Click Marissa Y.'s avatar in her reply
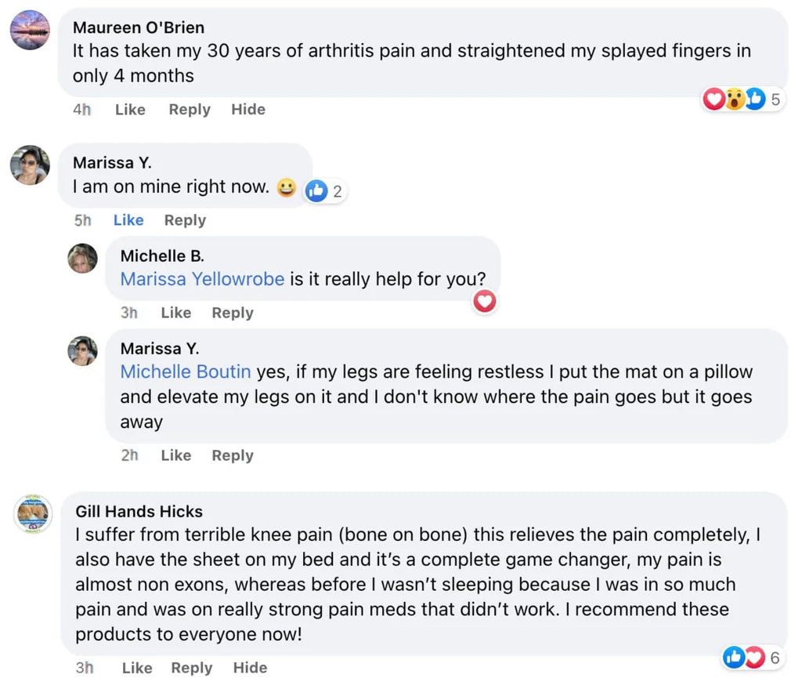Viewport: 802px width, 696px height. 82,350
